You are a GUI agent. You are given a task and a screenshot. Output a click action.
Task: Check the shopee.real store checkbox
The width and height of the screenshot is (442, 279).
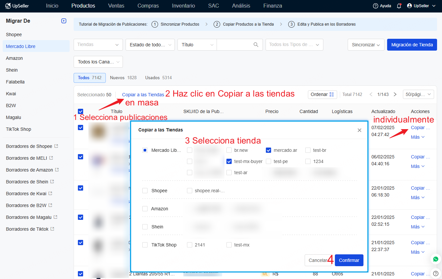click(x=190, y=191)
